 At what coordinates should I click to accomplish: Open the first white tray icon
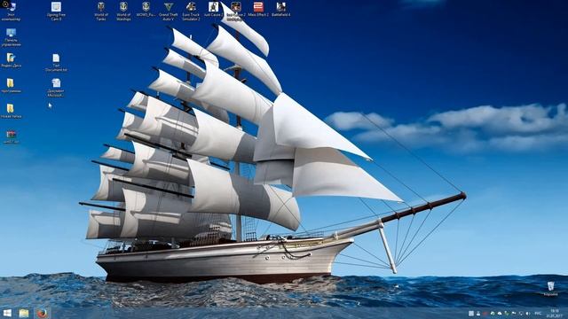[471, 313]
